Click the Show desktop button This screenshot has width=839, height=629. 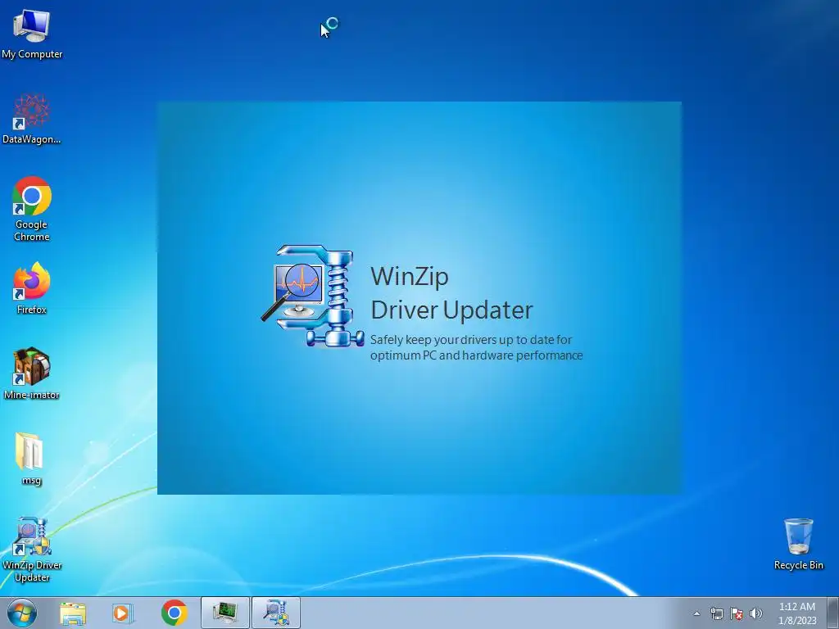point(832,613)
